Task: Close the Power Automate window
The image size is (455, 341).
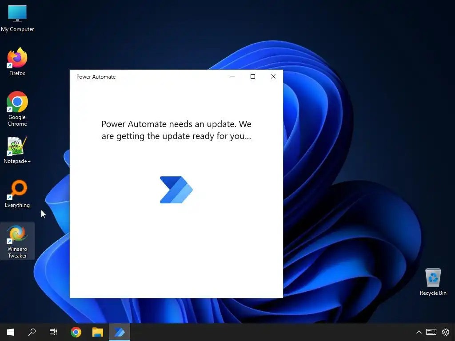Action: click(273, 76)
